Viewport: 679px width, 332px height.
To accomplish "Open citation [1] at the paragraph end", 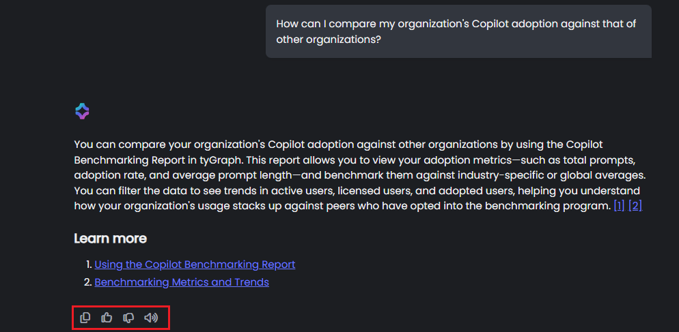I will 619,205.
